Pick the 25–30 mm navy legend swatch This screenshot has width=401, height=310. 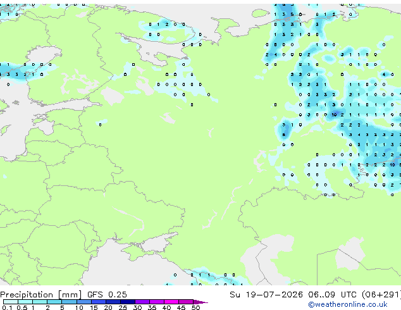point(127,302)
